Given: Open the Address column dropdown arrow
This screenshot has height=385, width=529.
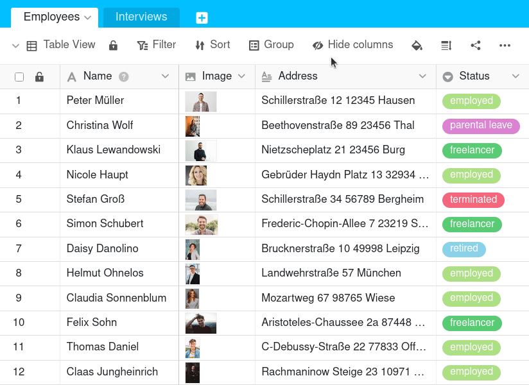Looking at the screenshot, I should click(x=422, y=76).
